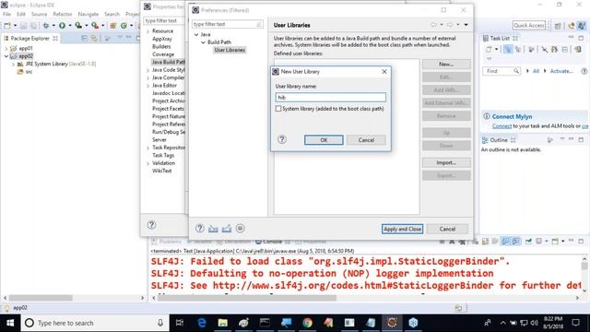Click Collapse All icon in Package Explorer
590x332 pixels.
[84, 39]
